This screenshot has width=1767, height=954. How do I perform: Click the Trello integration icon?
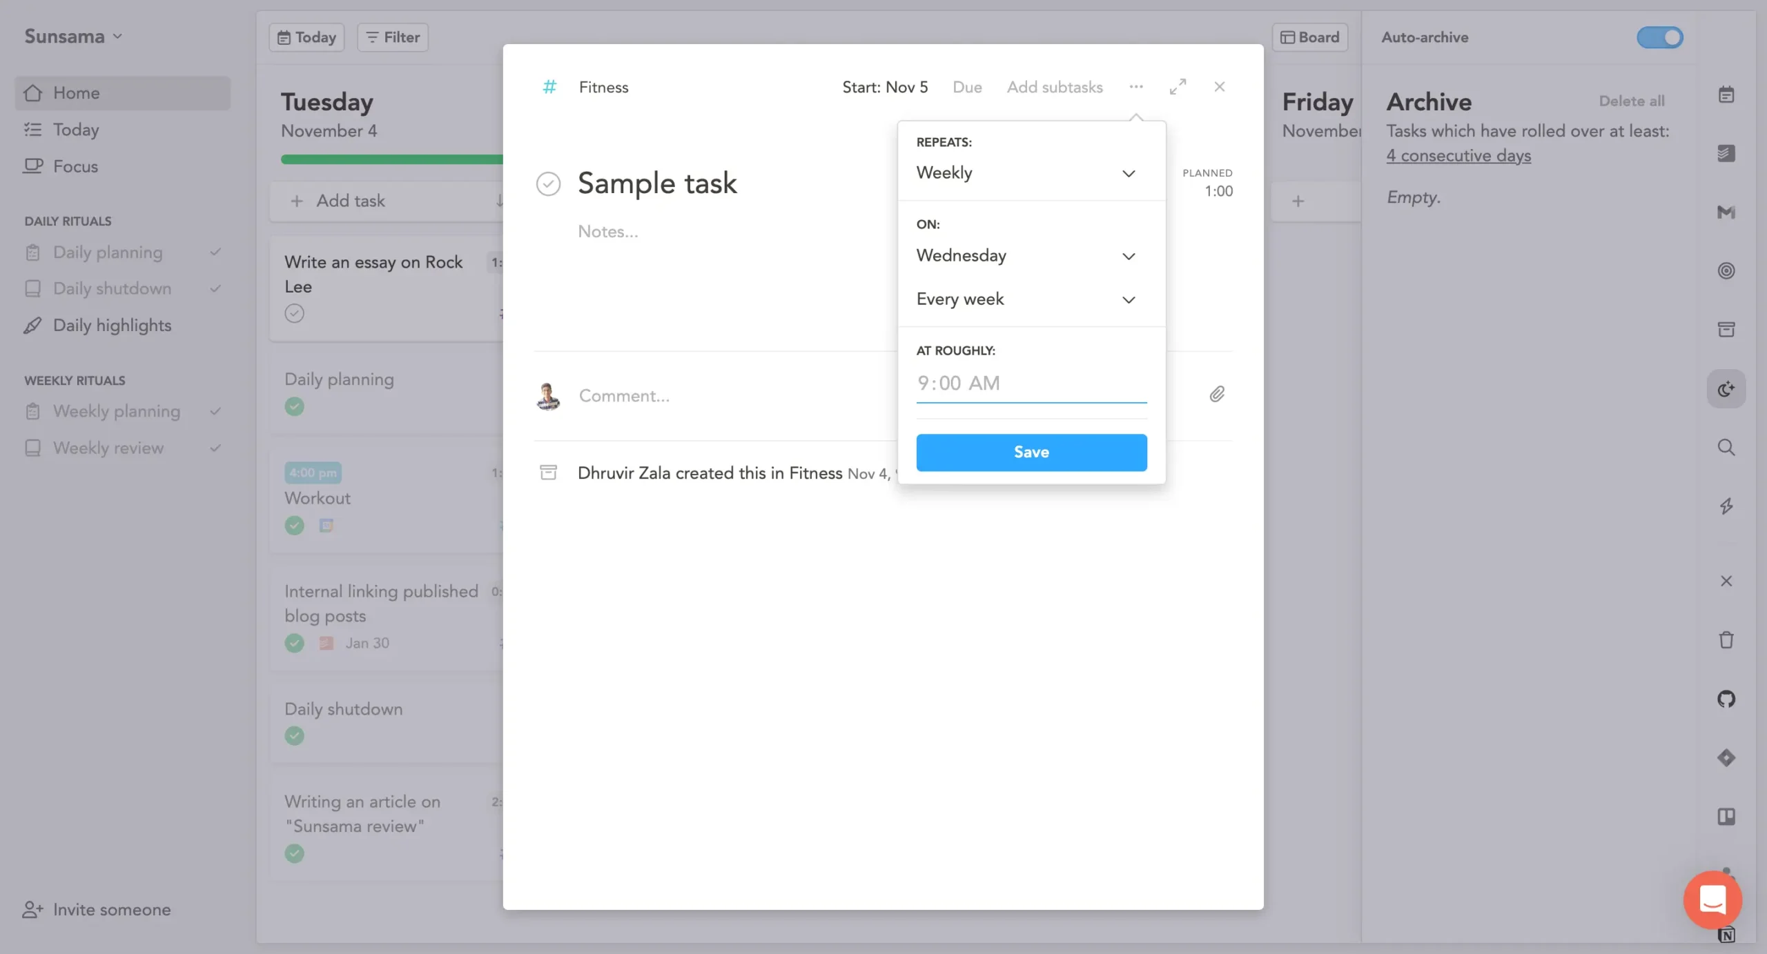pos(1726,817)
